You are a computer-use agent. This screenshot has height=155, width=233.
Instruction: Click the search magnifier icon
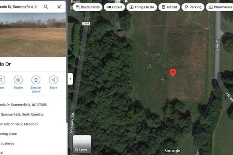pos(46,7)
